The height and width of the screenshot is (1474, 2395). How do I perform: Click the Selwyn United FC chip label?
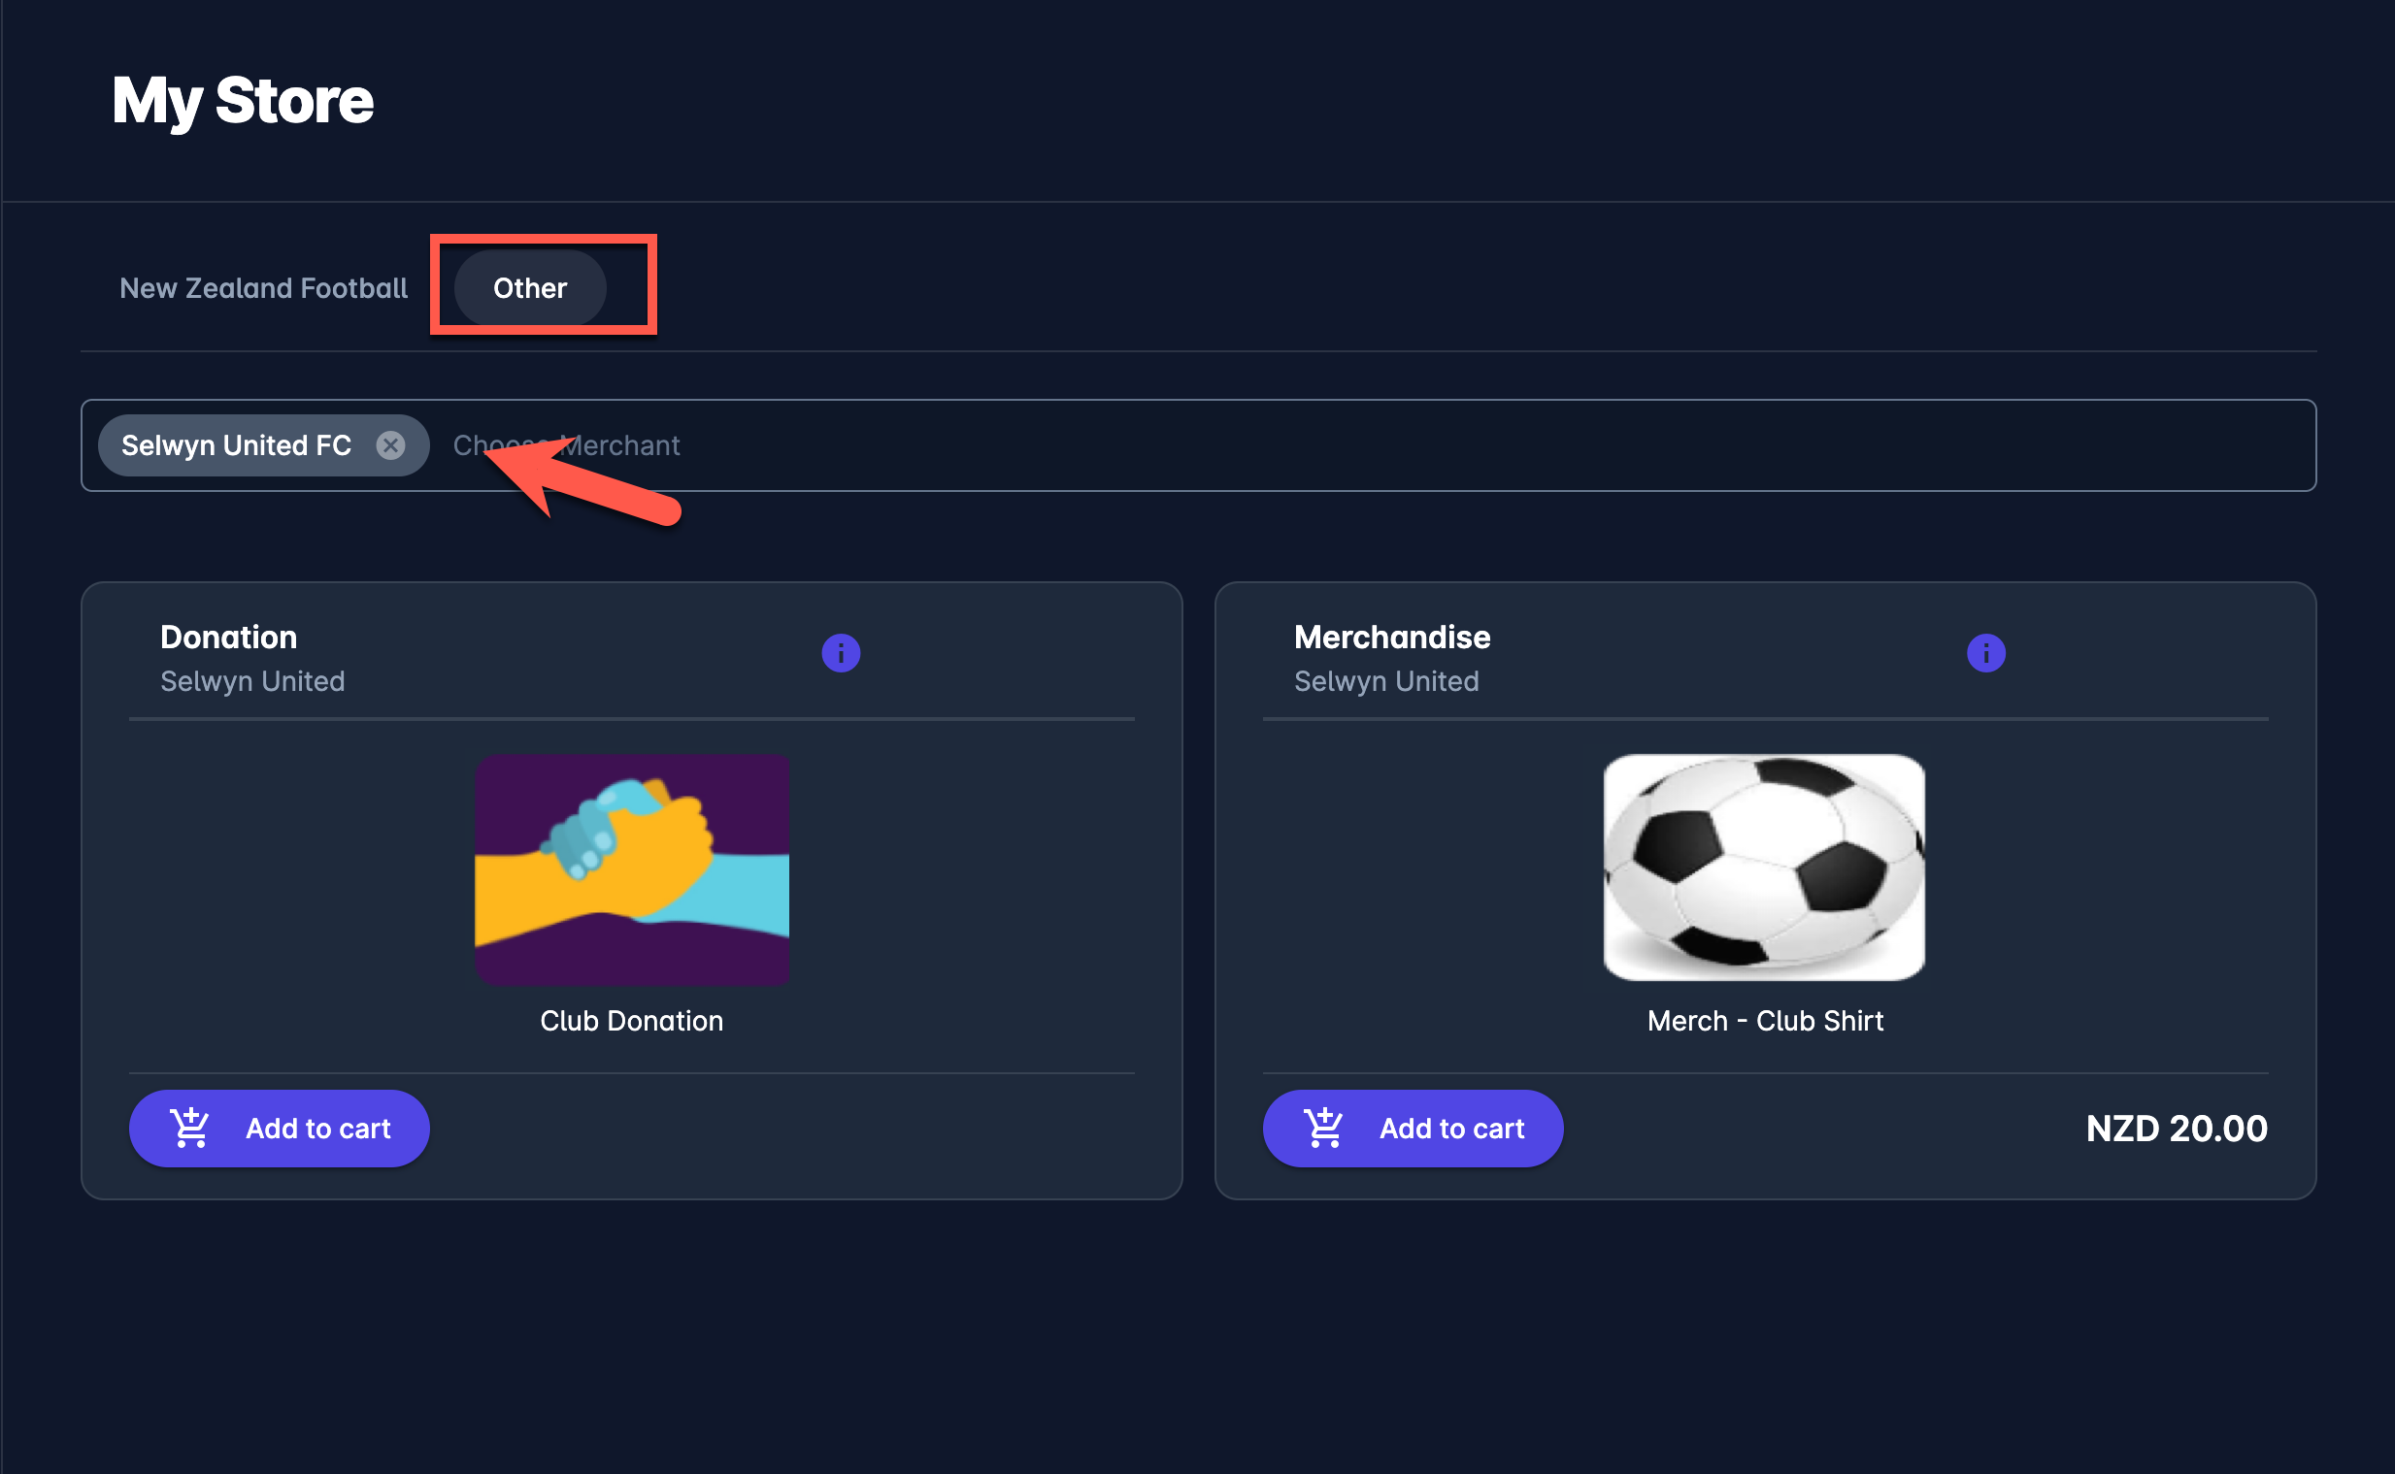point(236,445)
